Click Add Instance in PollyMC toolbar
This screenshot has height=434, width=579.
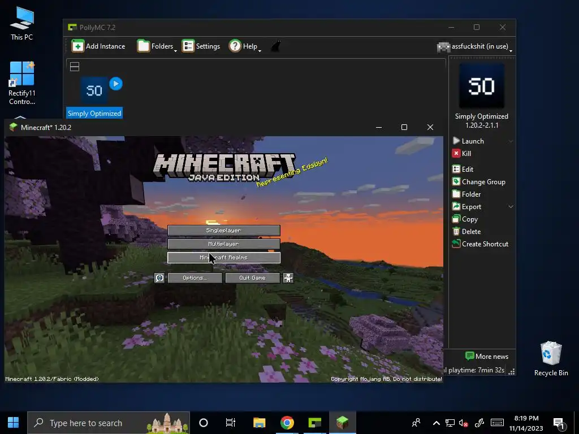click(98, 46)
